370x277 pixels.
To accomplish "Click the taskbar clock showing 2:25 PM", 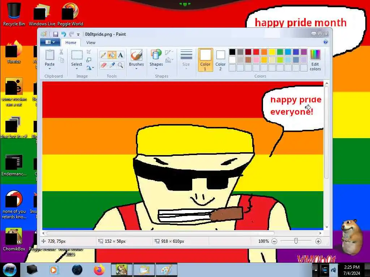I will (352, 270).
